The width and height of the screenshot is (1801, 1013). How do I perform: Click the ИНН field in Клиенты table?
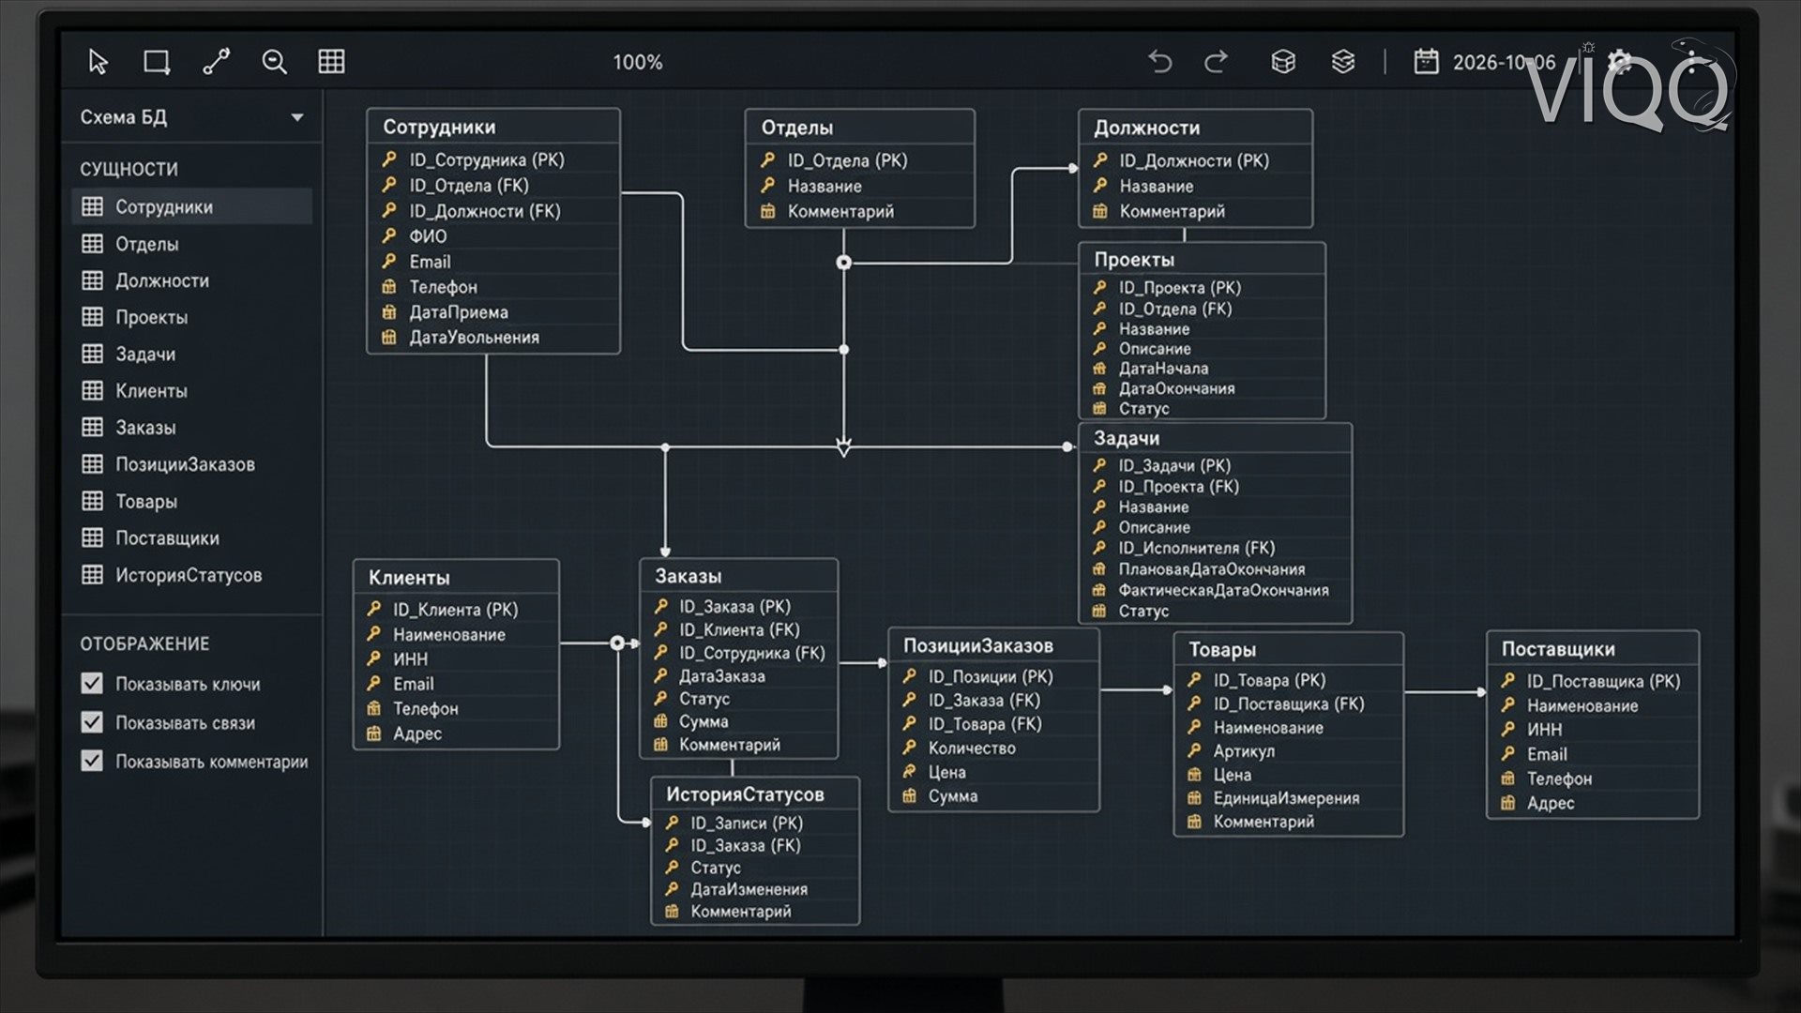(456, 659)
